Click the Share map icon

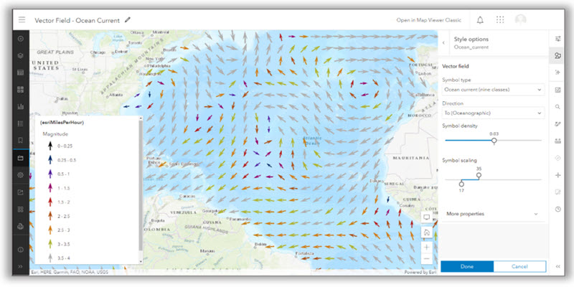click(x=21, y=192)
